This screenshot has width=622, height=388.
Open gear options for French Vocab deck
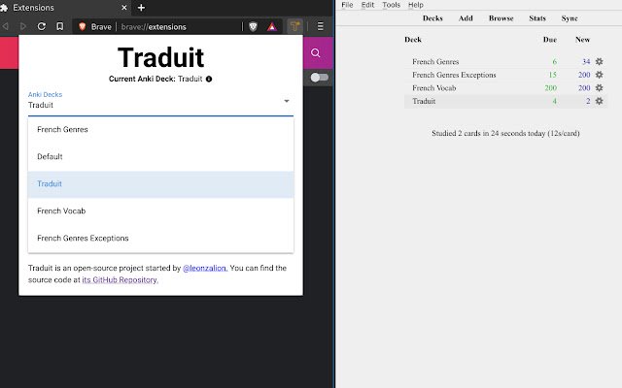[599, 87]
